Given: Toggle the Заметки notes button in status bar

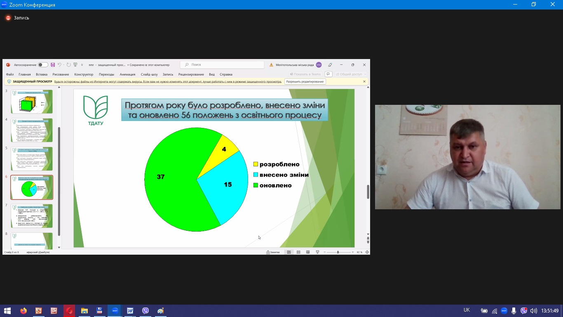Looking at the screenshot, I should coord(273,252).
